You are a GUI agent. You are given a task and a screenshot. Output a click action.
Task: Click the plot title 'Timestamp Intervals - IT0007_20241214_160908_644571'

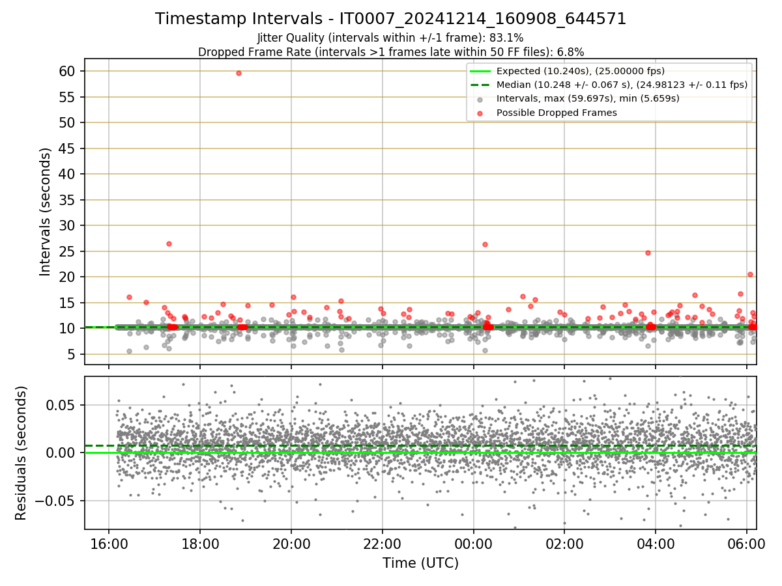pyautogui.click(x=391, y=19)
